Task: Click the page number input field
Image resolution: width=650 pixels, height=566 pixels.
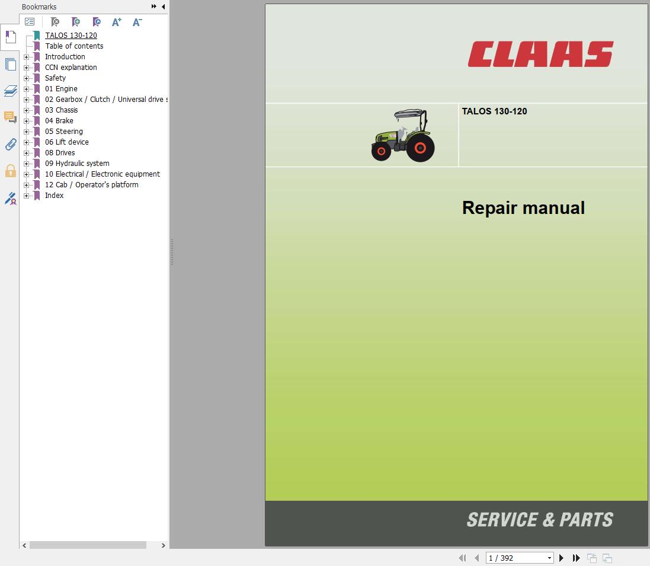Action: click(515, 558)
